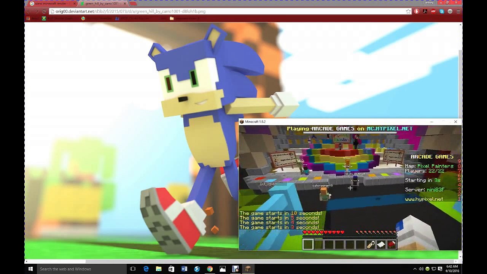Show hidden system tray icons
This screenshot has height=274, width=487.
pyautogui.click(x=415, y=269)
